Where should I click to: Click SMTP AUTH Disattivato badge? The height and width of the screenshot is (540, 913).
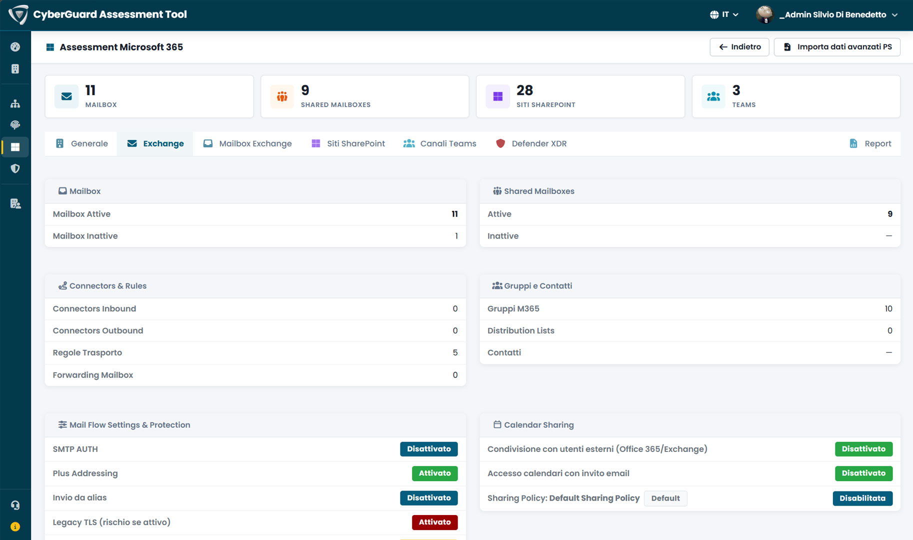point(429,449)
